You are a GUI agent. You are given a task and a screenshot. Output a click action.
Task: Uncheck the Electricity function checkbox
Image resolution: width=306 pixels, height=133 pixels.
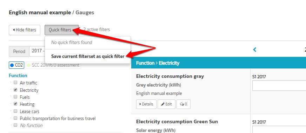point(15,90)
